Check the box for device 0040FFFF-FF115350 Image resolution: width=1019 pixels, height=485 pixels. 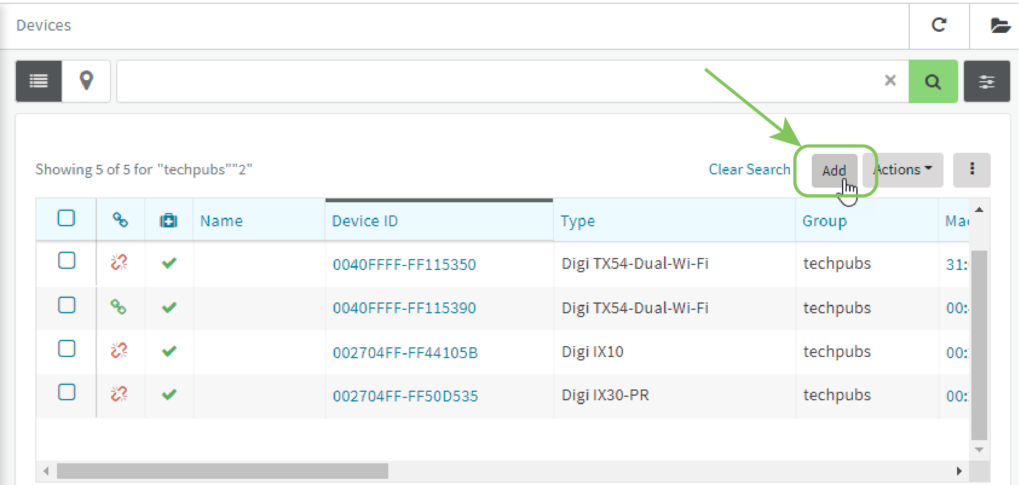point(67,261)
